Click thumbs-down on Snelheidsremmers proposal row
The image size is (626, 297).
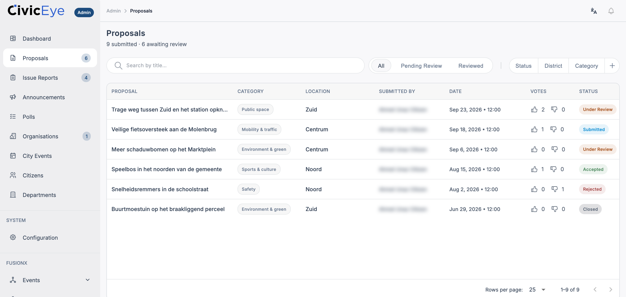coord(554,189)
